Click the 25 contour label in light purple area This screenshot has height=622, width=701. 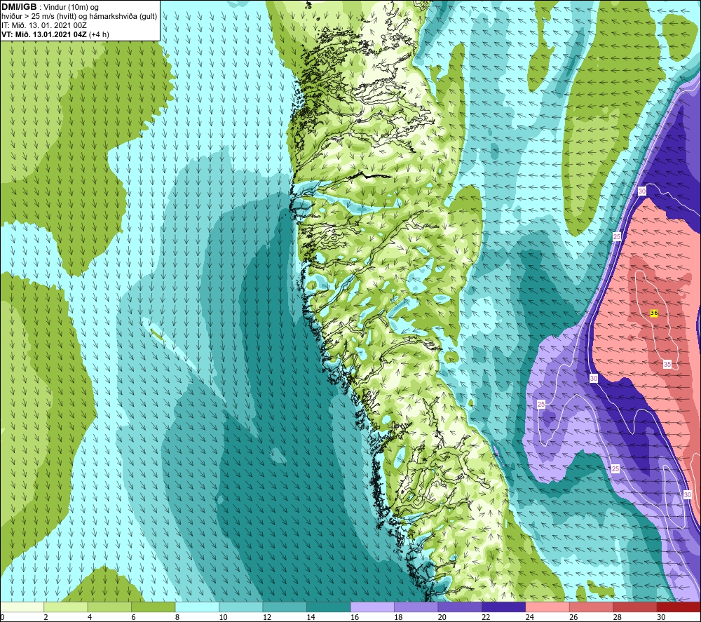pos(541,404)
